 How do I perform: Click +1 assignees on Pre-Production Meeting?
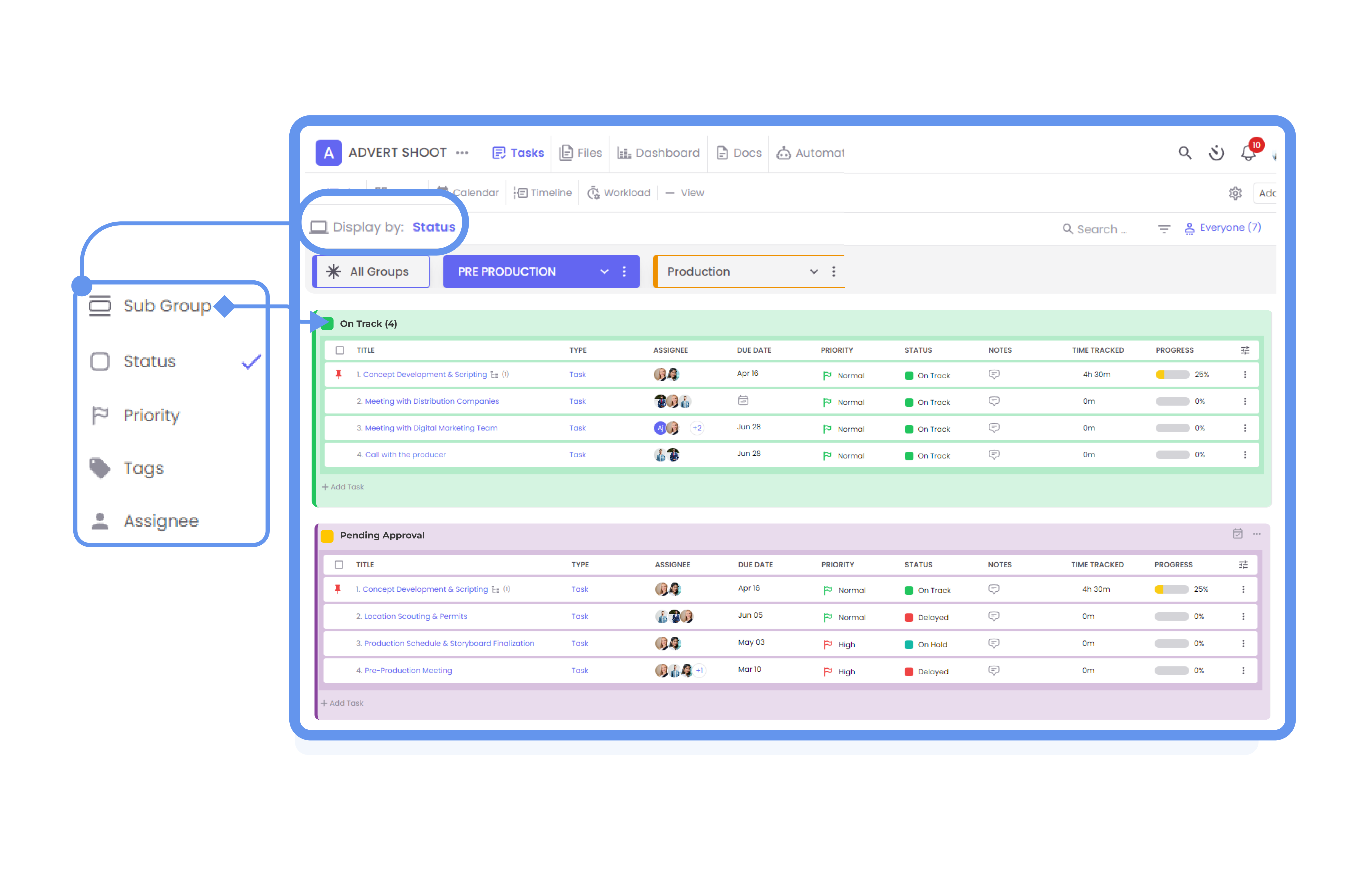click(x=699, y=671)
